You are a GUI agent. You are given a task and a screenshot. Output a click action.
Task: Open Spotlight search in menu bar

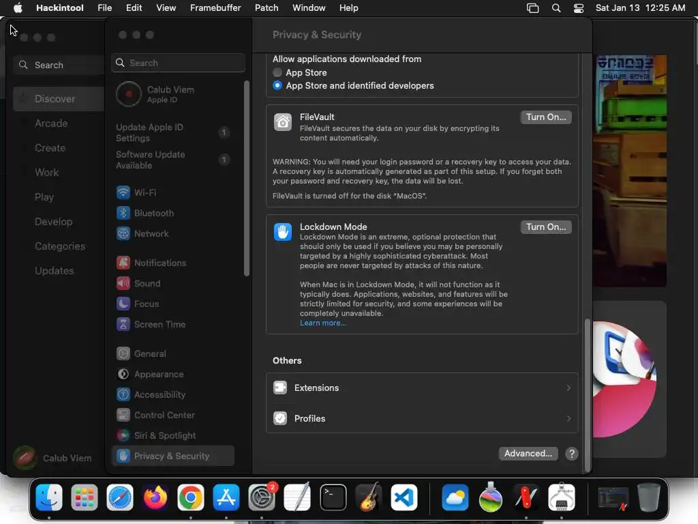pos(556,8)
